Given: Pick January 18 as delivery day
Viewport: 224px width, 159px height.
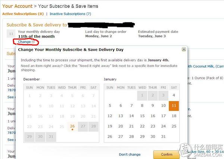Looking at the screenshot, I should coord(174,116).
